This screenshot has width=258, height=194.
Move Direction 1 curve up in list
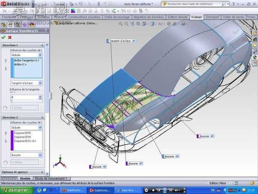pos(6,61)
